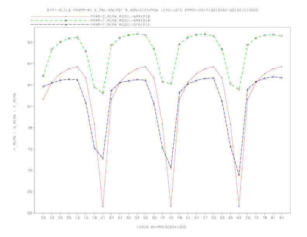The width and height of the screenshot is (307, 237).
Task: Click the y-axis tick label 69
Action: (x=29, y=192)
